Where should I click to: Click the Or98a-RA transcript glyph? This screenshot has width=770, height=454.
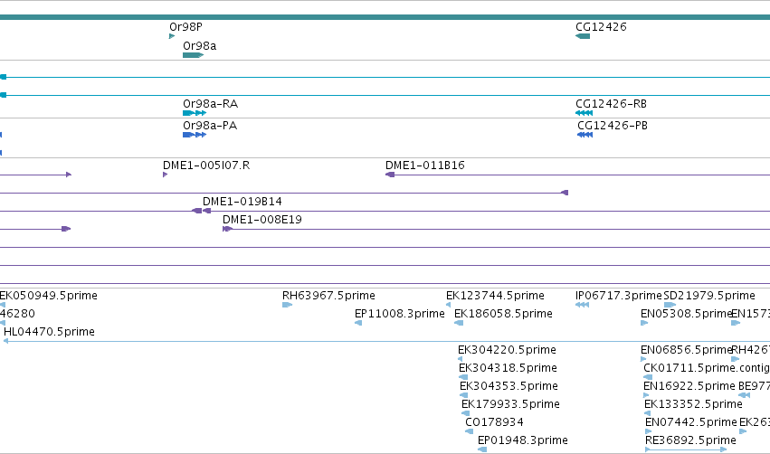[x=195, y=113]
